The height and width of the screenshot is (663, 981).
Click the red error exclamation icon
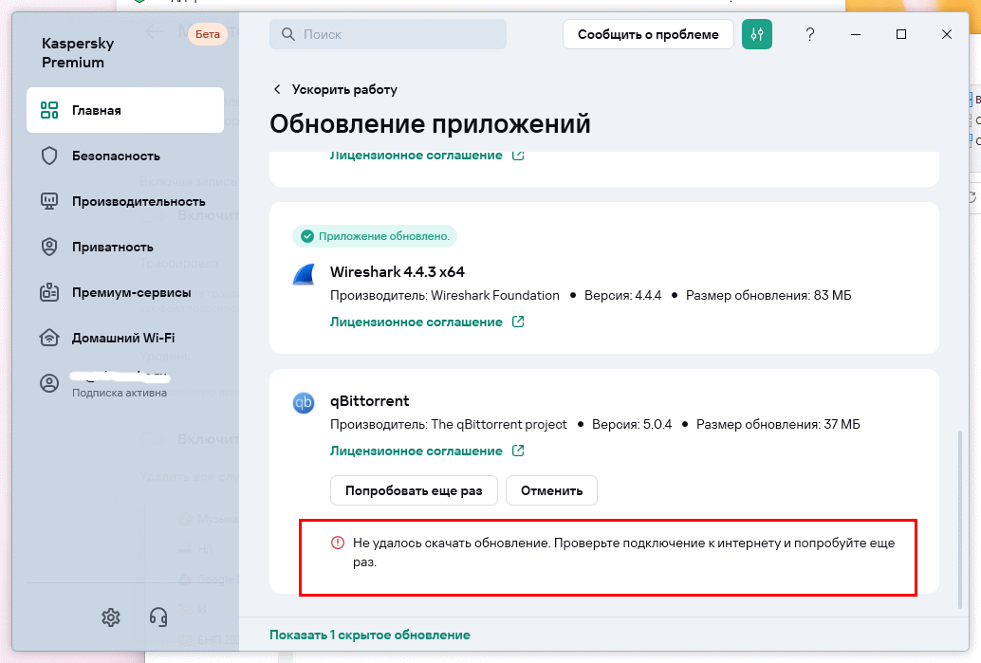(337, 543)
